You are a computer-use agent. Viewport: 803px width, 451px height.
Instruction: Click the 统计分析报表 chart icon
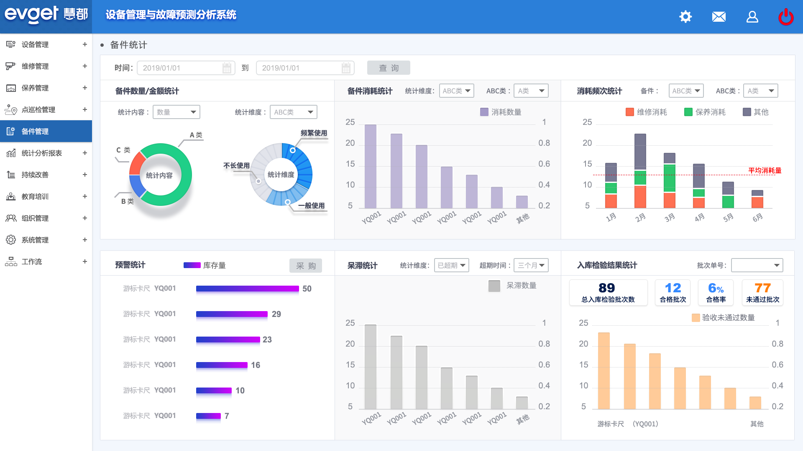(x=11, y=153)
